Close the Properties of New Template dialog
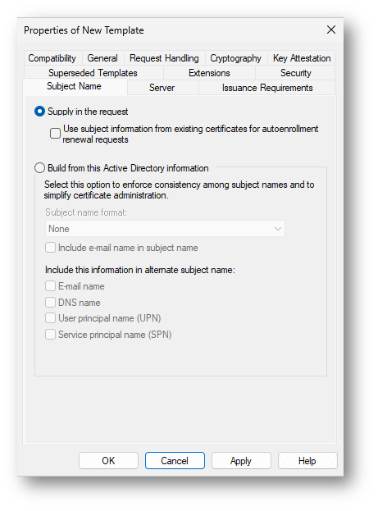 click(331, 30)
